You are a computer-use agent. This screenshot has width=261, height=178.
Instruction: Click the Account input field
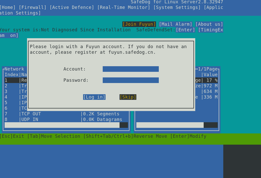click(x=131, y=69)
